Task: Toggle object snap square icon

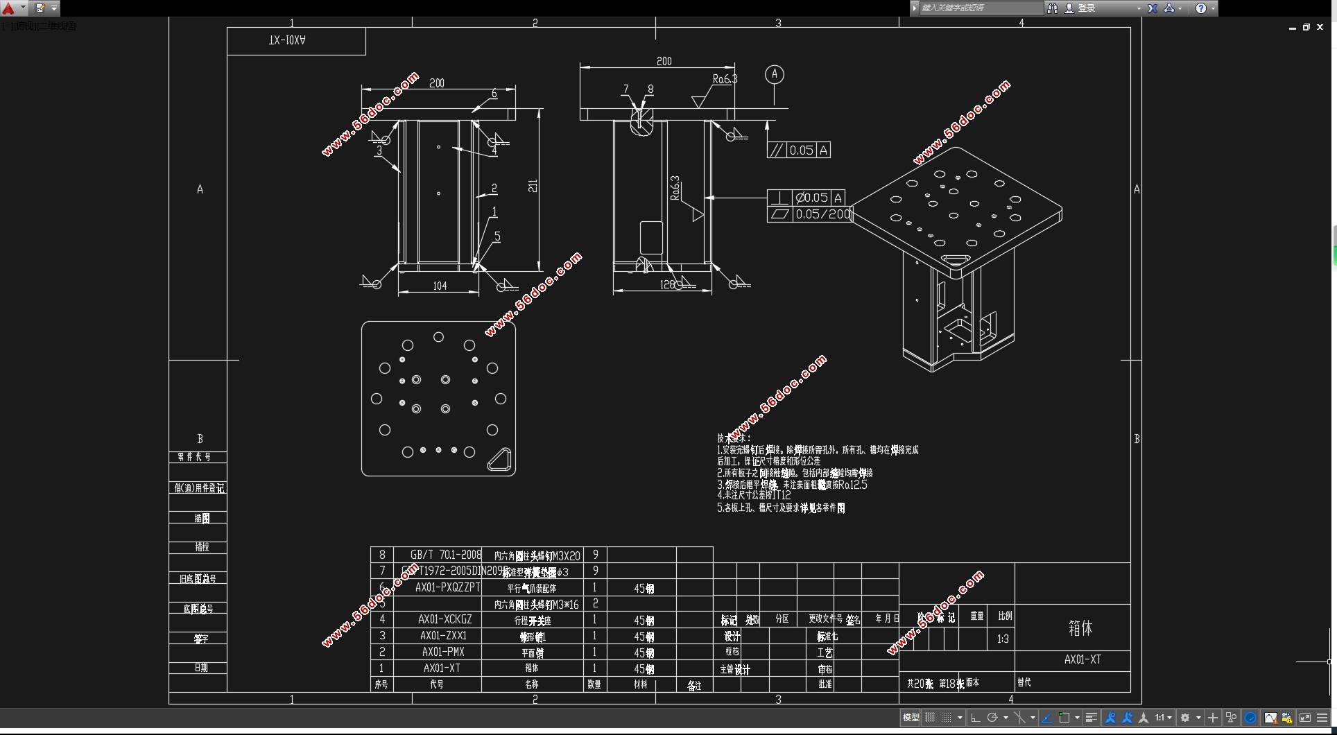Action: (1064, 718)
